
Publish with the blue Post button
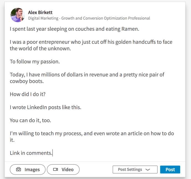(x=170, y=169)
